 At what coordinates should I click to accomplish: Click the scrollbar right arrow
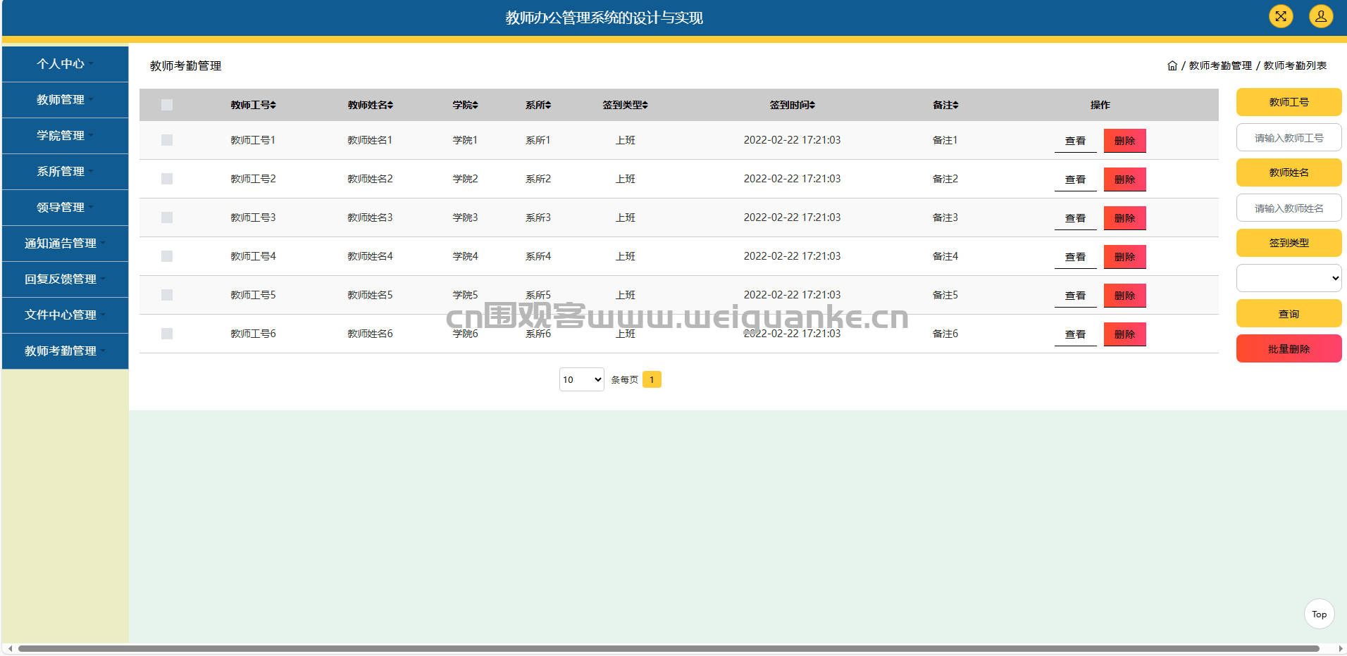coord(1340,648)
